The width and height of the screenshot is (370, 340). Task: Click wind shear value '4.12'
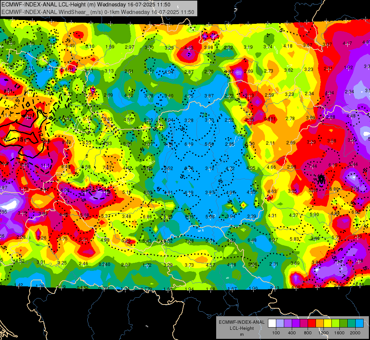click(x=128, y=96)
